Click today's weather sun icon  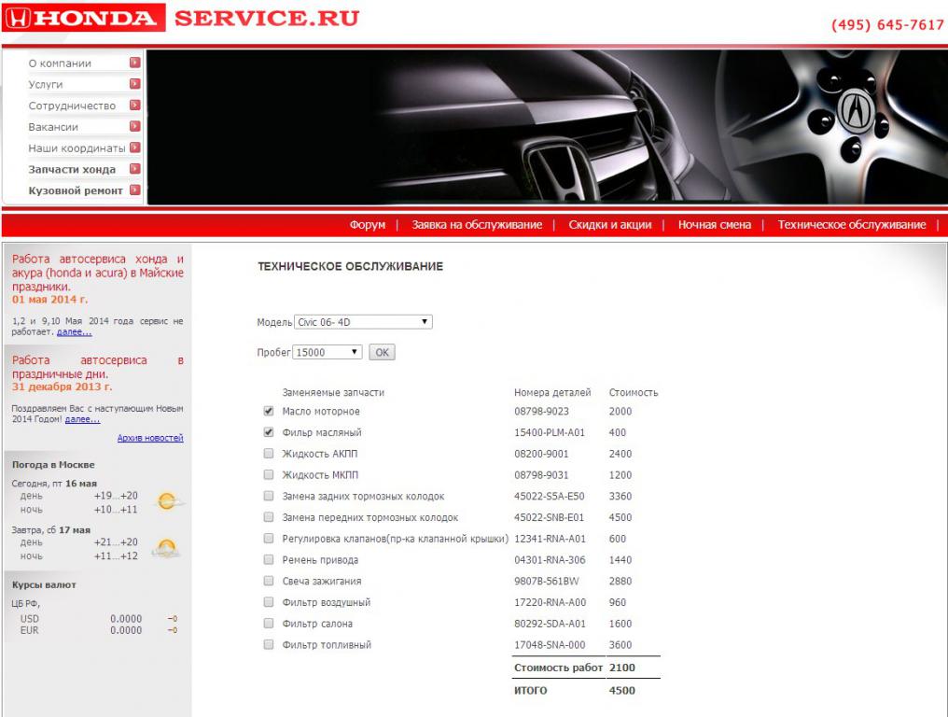167,501
